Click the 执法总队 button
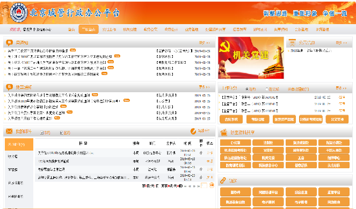The width and height of the screenshot is (356, 209). (334, 165)
